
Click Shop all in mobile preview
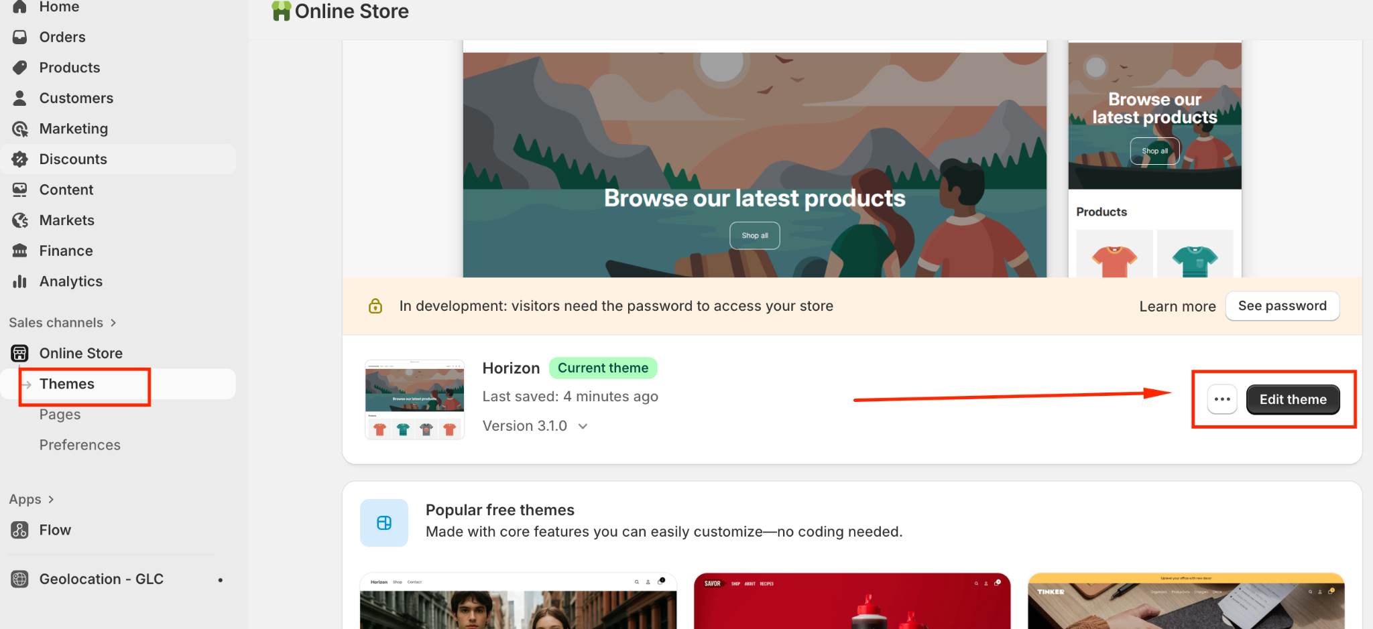[1154, 151]
